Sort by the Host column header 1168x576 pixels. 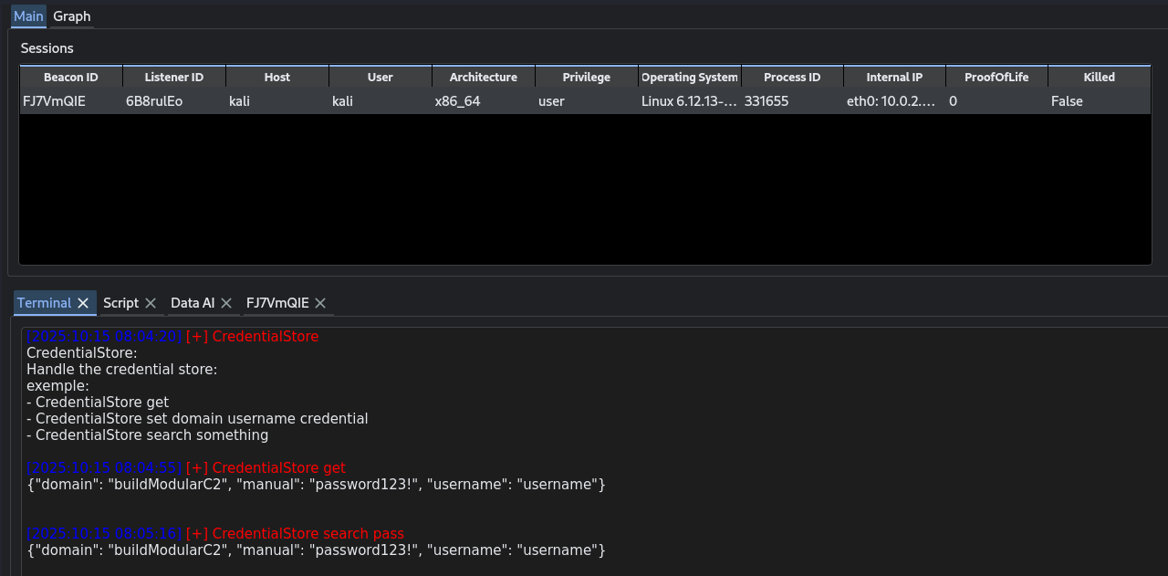(276, 78)
